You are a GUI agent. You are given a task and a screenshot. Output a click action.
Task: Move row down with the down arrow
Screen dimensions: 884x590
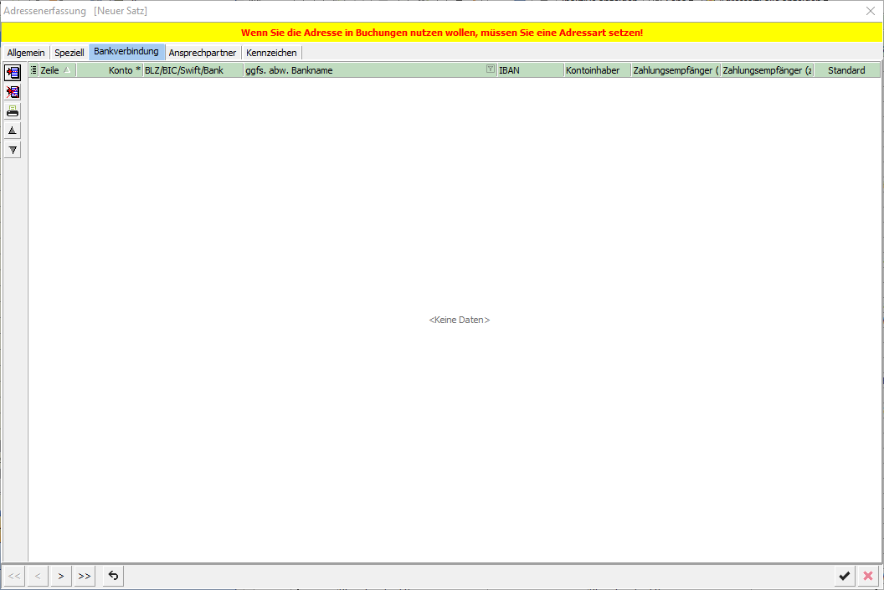[x=13, y=150]
